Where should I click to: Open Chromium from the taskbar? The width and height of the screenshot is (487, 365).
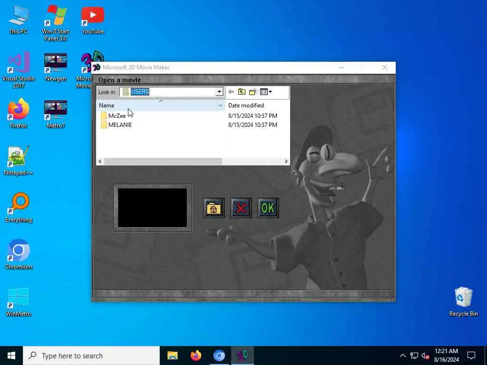click(219, 355)
